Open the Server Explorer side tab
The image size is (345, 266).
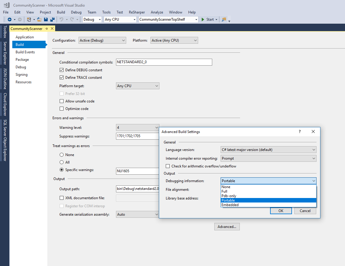5,53
